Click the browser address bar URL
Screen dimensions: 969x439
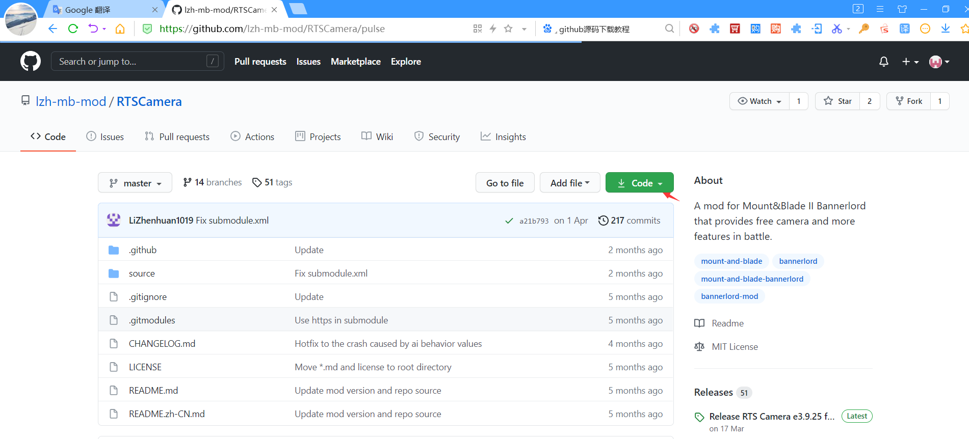click(x=272, y=29)
